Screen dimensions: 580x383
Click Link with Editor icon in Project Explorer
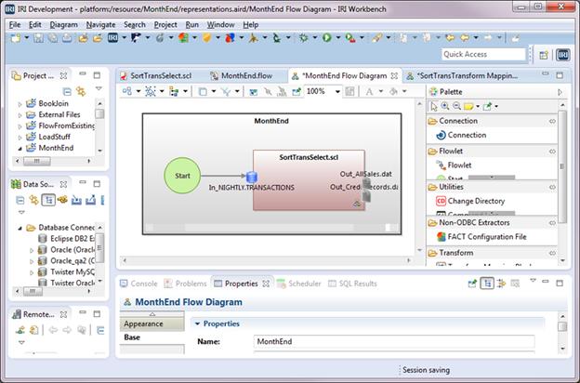point(81,91)
